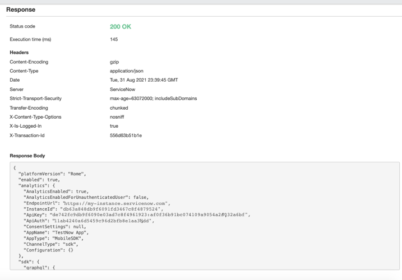Viewport: 402px width, 280px height.
Task: Click the EndpointUrl servicenow.com line
Action: [x=97, y=203]
